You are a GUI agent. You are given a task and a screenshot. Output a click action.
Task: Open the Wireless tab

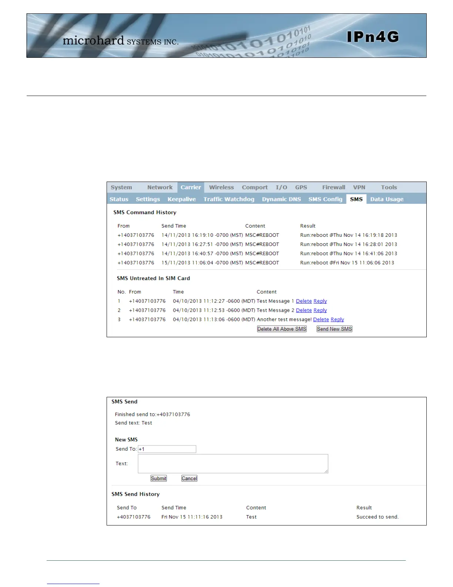pos(221,188)
